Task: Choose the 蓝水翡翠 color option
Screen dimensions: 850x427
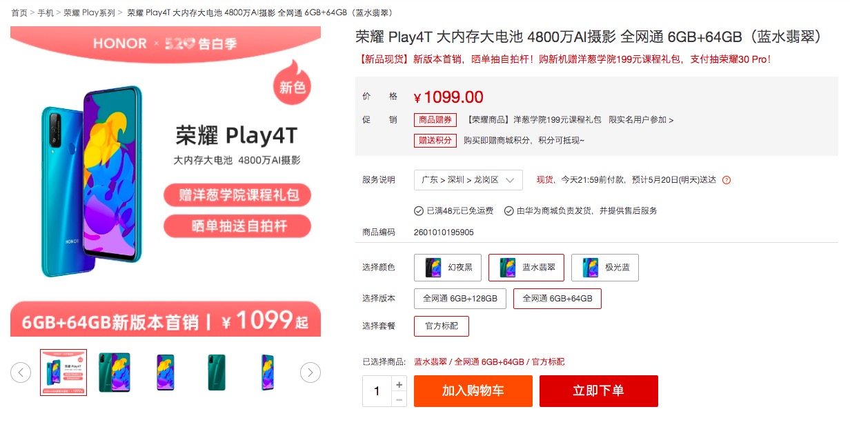Action: click(x=526, y=268)
